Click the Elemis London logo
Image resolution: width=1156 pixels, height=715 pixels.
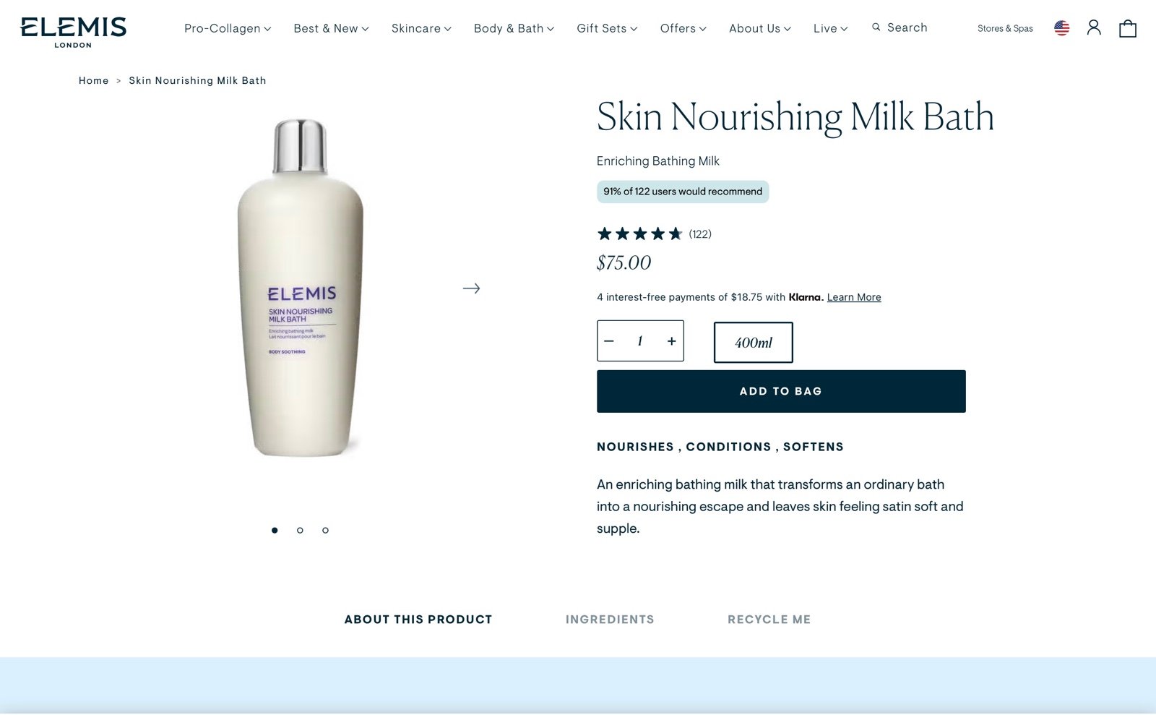(x=74, y=33)
